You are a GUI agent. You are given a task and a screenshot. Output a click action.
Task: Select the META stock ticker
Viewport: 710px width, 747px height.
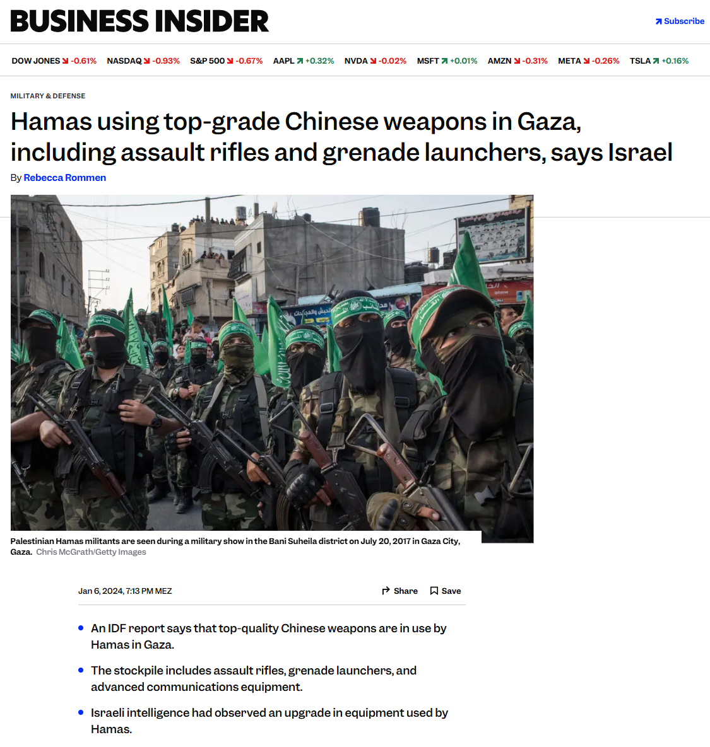pos(588,61)
